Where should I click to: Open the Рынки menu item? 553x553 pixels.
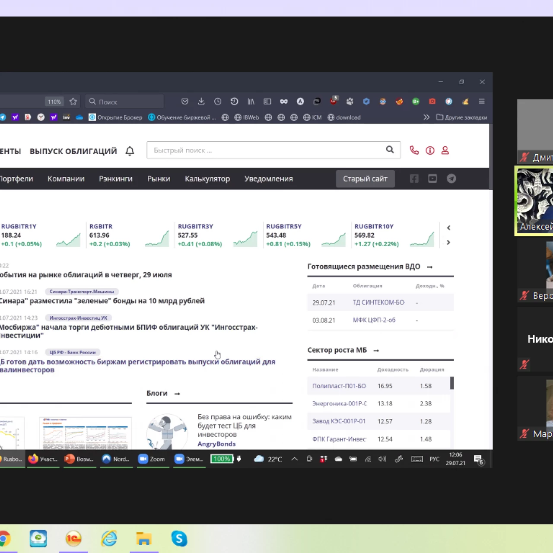159,179
